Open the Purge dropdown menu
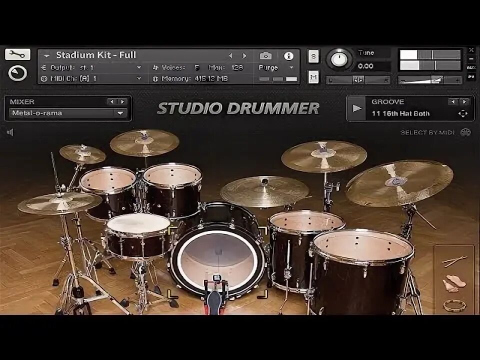 pos(276,67)
